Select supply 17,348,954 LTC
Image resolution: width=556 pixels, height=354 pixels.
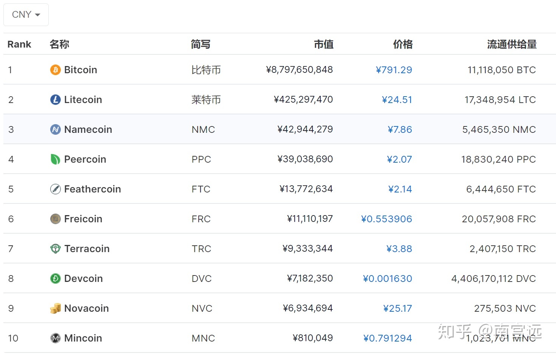[x=500, y=100]
